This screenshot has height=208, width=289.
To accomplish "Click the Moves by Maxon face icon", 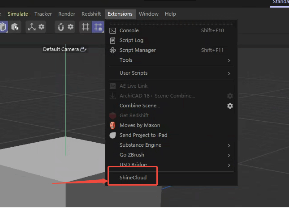I will 112,125.
